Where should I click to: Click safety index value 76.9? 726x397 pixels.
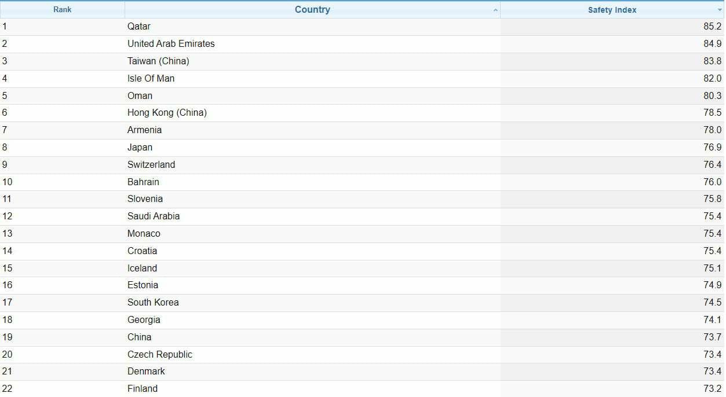point(713,148)
